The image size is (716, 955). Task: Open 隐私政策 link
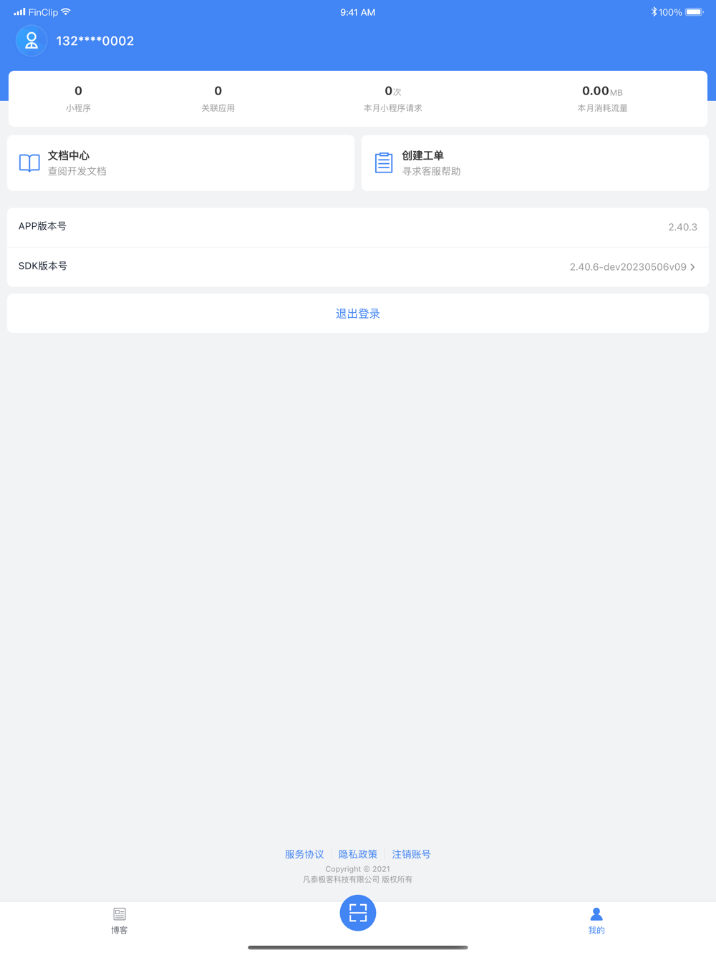pyautogui.click(x=358, y=854)
